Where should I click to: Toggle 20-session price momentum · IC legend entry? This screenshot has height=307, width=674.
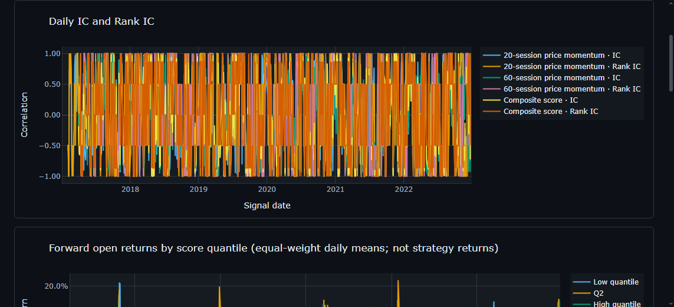(551, 55)
